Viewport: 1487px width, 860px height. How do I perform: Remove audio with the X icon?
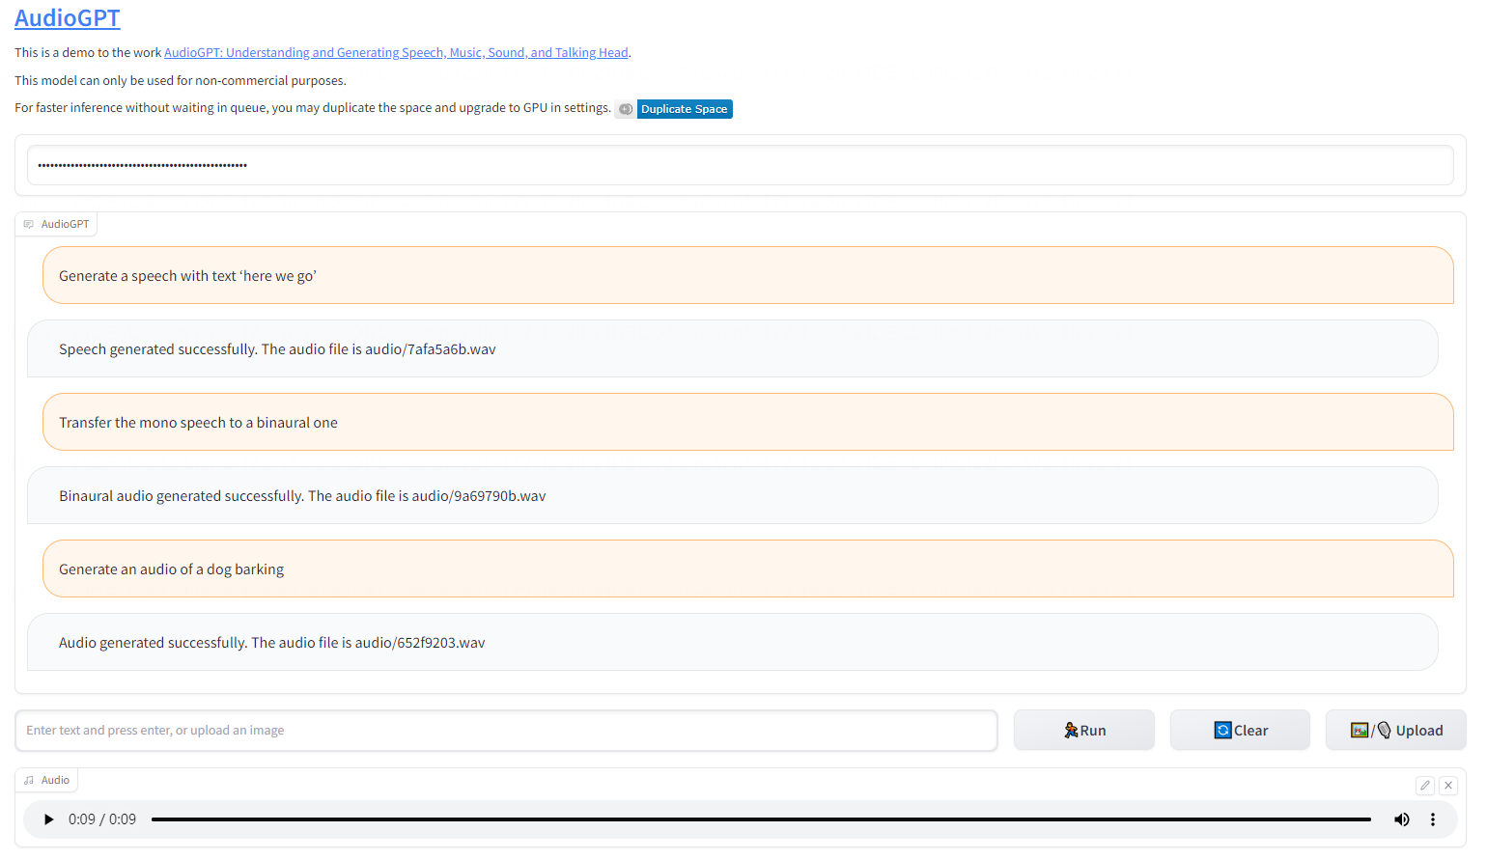(x=1448, y=786)
